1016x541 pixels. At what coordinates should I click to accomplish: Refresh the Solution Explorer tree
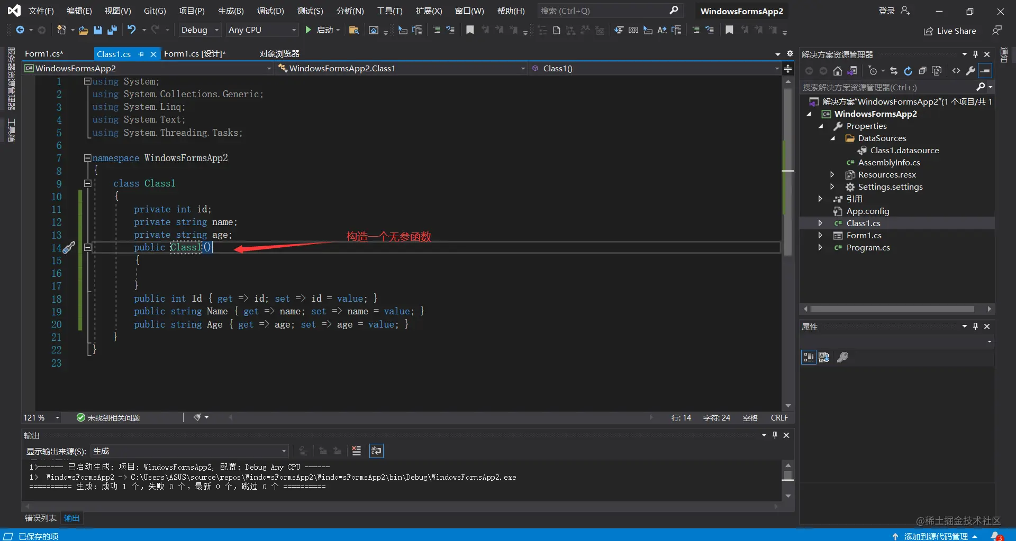click(x=908, y=71)
